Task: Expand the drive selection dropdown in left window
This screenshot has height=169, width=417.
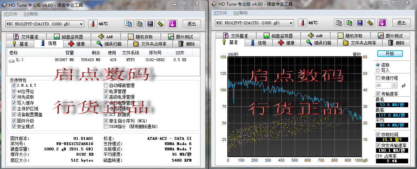Action: [x=81, y=24]
